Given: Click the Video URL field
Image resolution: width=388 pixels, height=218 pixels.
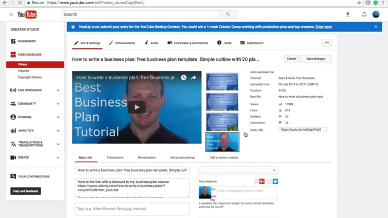Looking at the screenshot, I should coord(302,130).
